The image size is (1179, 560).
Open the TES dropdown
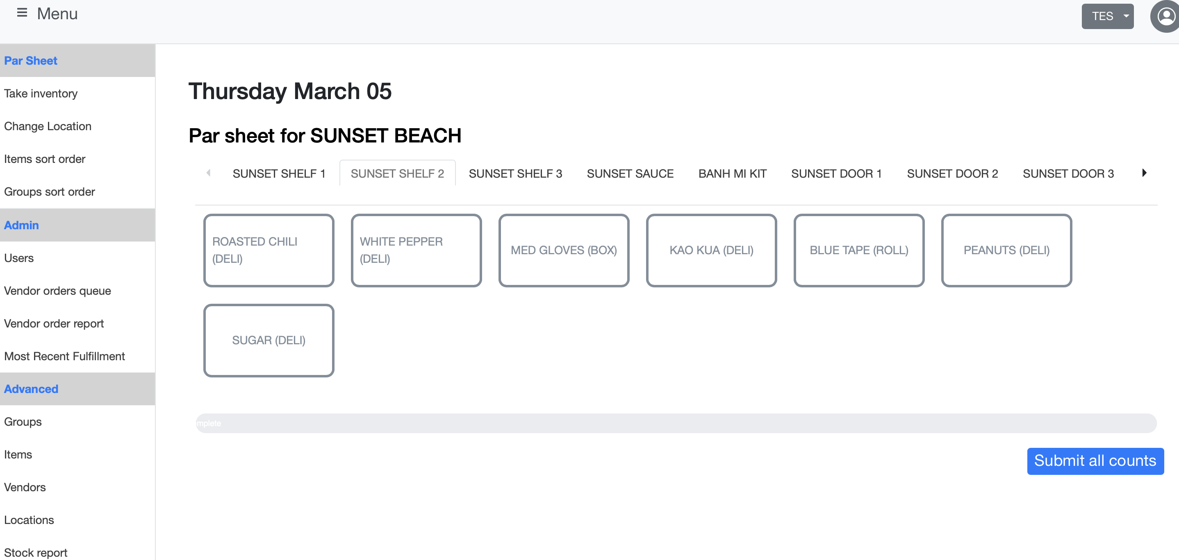[1107, 16]
